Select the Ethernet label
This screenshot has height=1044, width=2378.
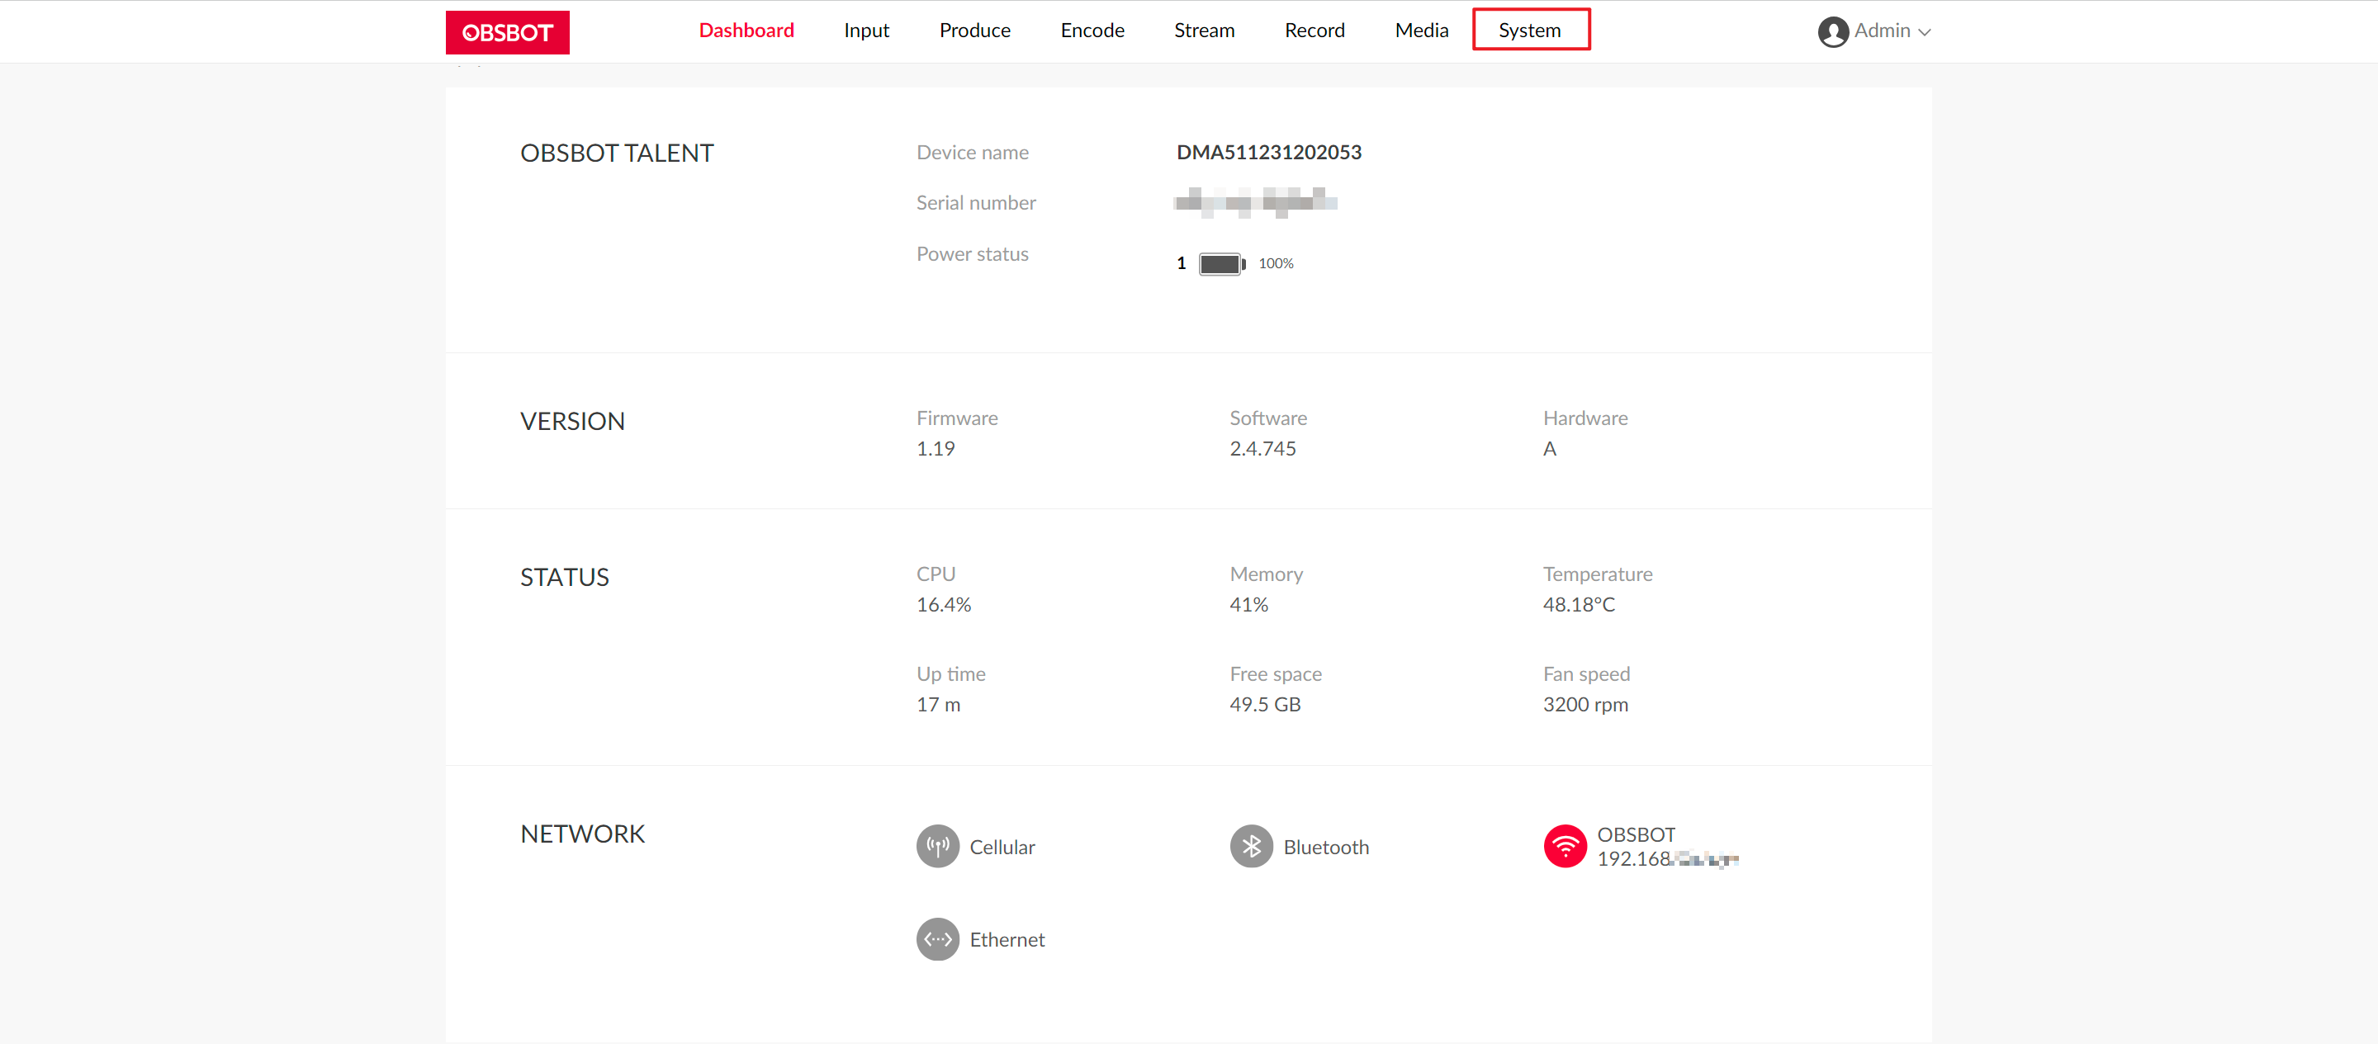coord(1007,940)
